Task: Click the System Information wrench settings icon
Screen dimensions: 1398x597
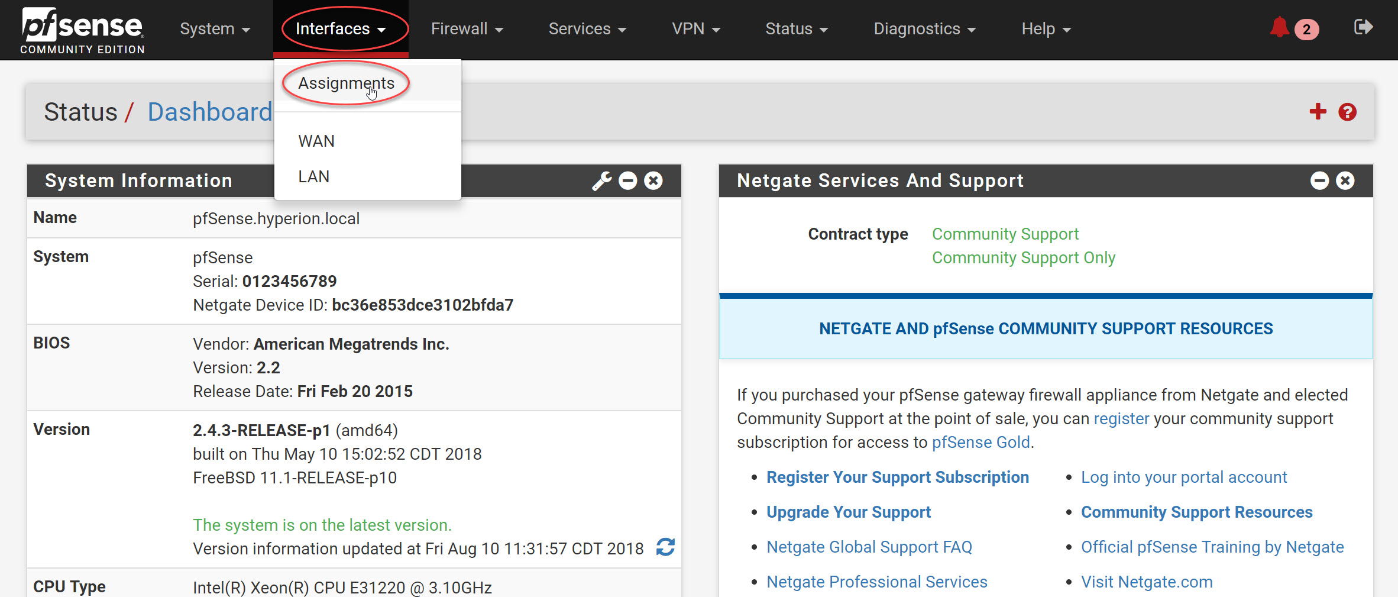Action: click(602, 180)
